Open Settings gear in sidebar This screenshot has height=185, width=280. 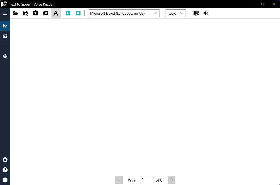point(5,56)
